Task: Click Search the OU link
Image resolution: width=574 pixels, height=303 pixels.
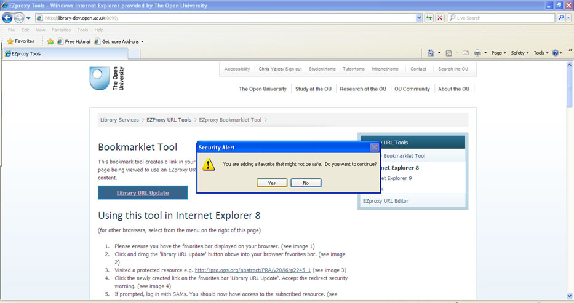Action: (x=453, y=69)
